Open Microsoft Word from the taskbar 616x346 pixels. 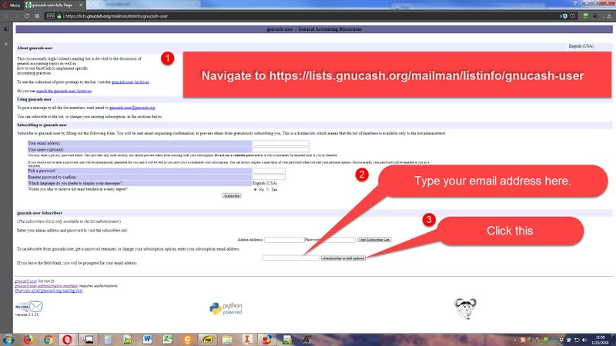(148, 340)
